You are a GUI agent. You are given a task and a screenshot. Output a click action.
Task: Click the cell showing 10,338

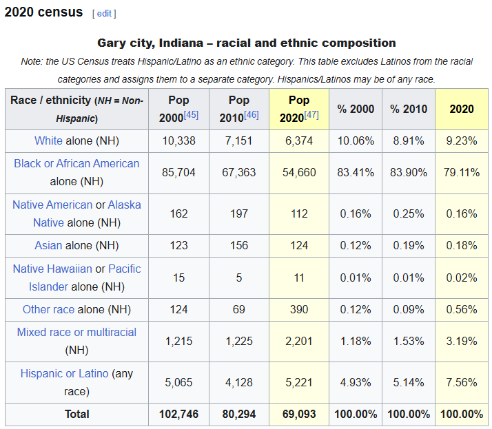pos(179,141)
